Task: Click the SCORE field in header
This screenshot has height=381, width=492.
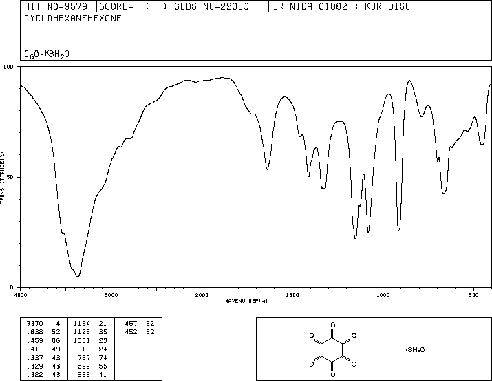Action: [x=133, y=6]
